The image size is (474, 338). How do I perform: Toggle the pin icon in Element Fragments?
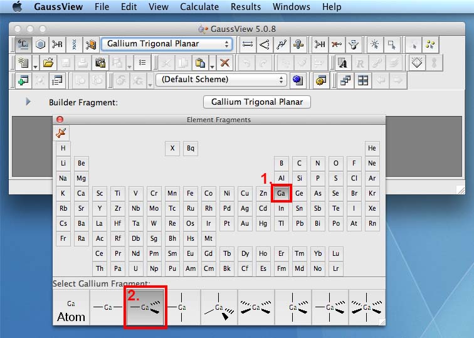coord(61,132)
